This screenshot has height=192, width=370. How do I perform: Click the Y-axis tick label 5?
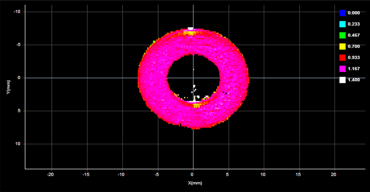pos(20,111)
